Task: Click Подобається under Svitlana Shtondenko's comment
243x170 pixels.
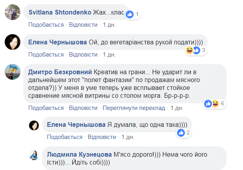Action: click(46, 25)
